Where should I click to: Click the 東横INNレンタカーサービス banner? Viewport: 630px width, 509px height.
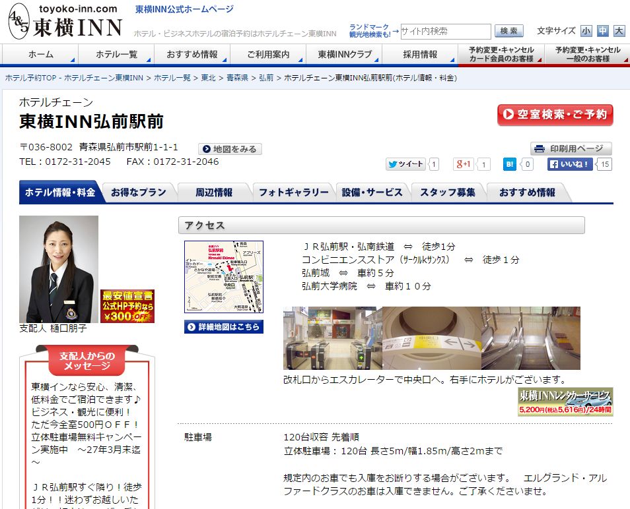[x=565, y=402]
